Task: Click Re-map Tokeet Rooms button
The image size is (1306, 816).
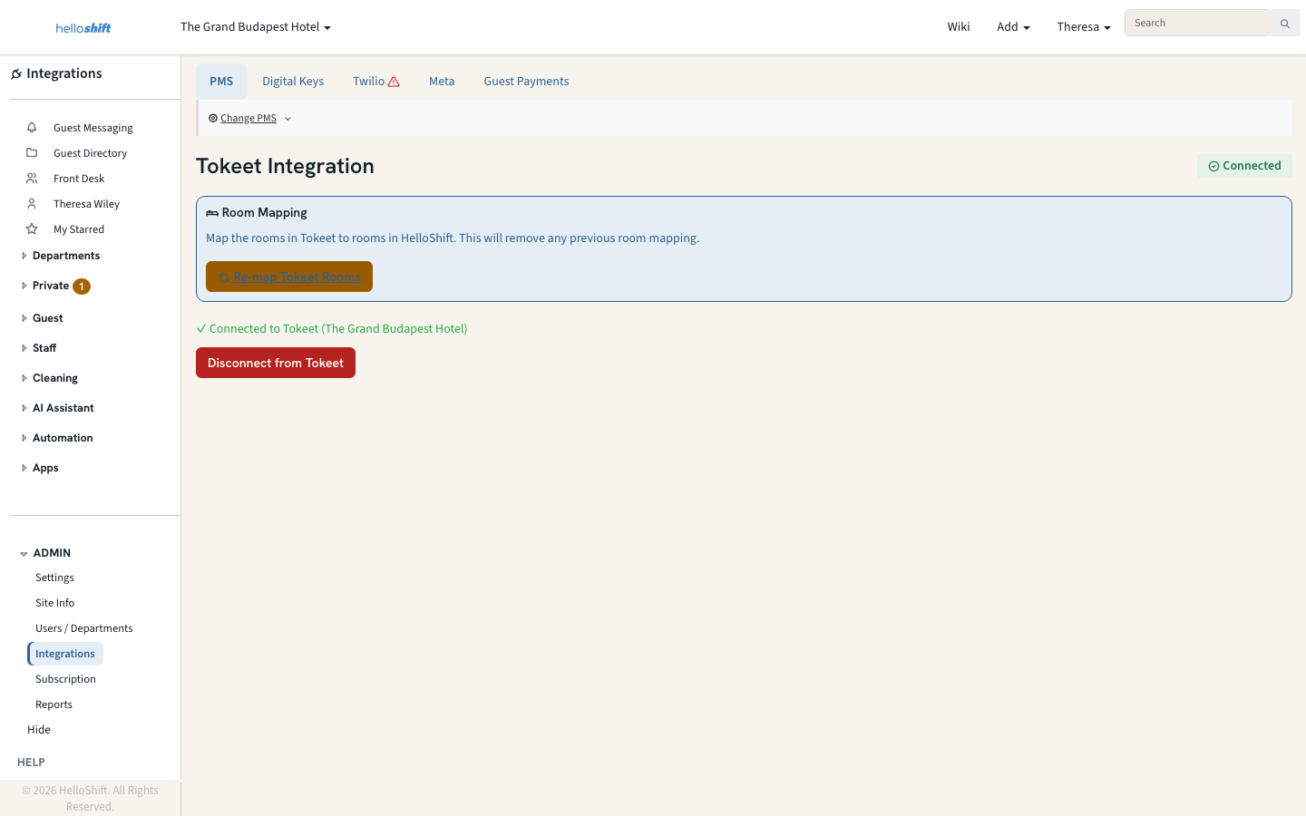Action: tap(289, 277)
